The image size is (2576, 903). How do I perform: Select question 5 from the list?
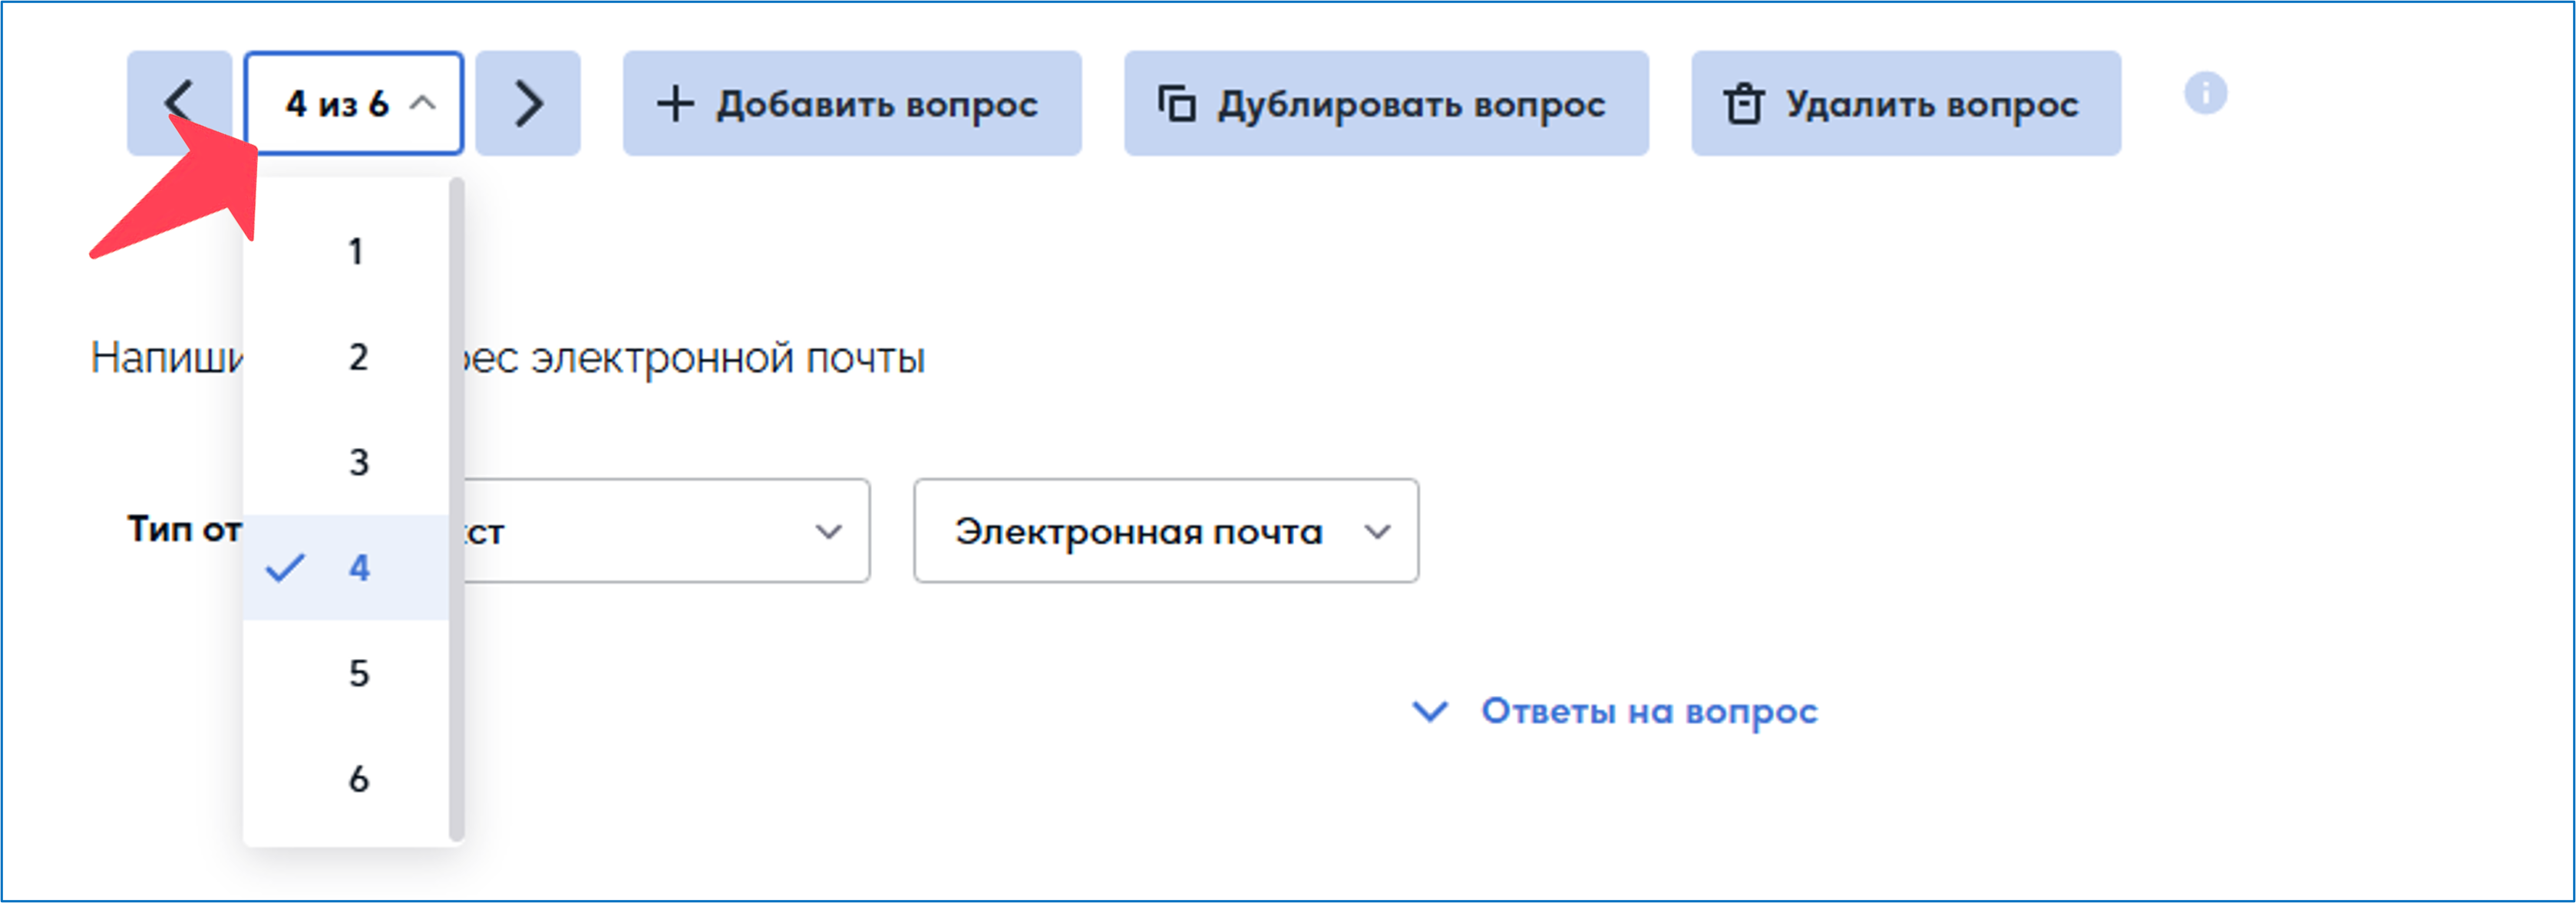358,673
